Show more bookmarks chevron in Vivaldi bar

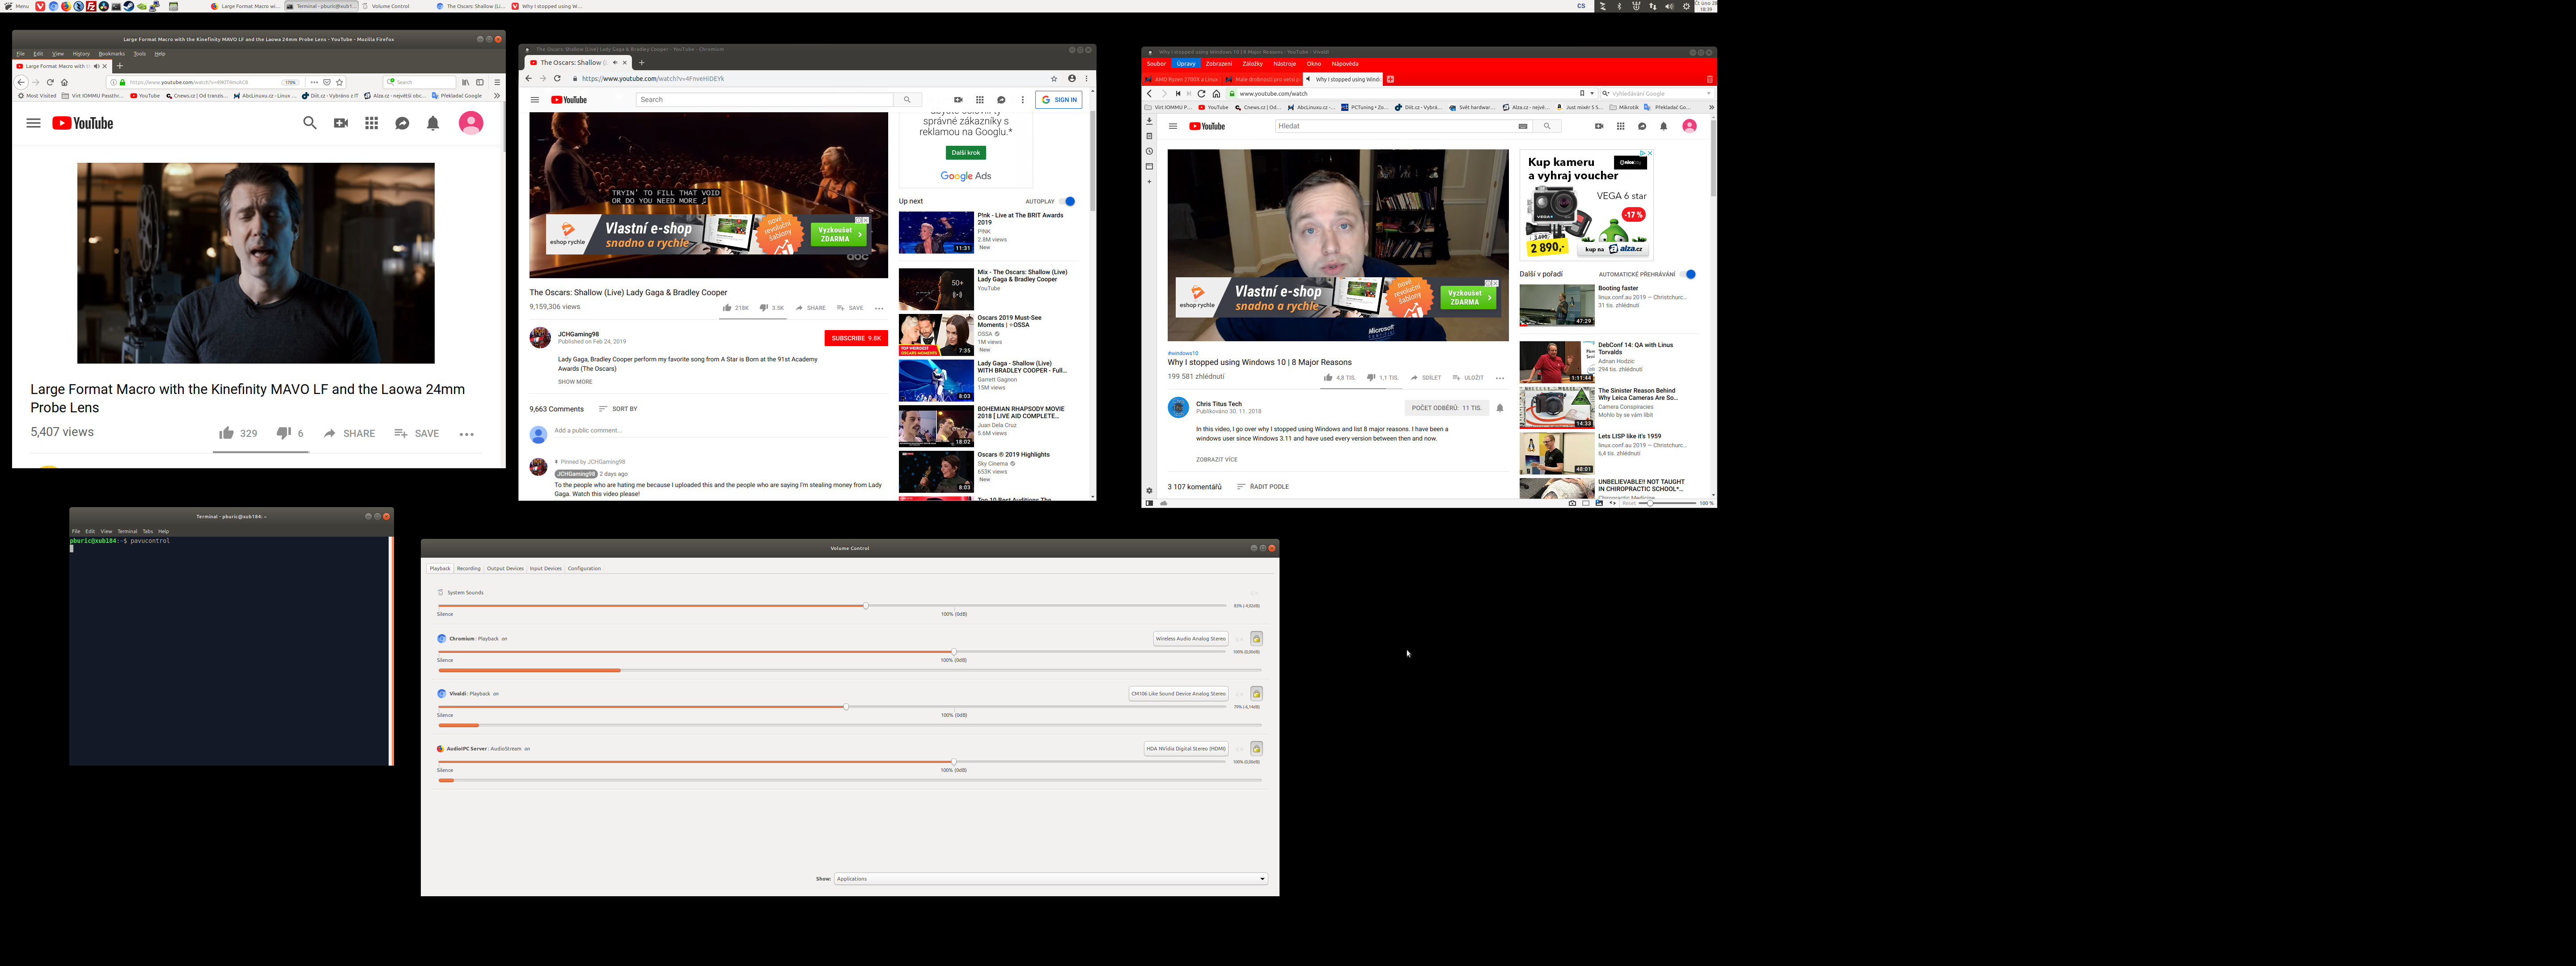pyautogui.click(x=1711, y=107)
